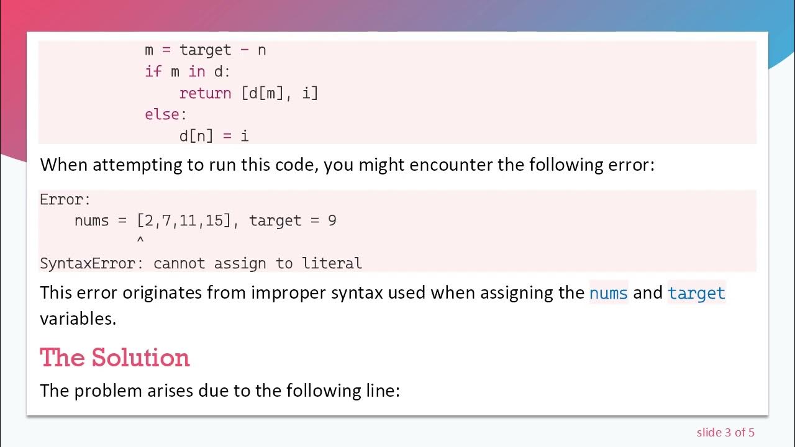
Task: Click the 'Error:' label in the error block
Action: coord(65,199)
